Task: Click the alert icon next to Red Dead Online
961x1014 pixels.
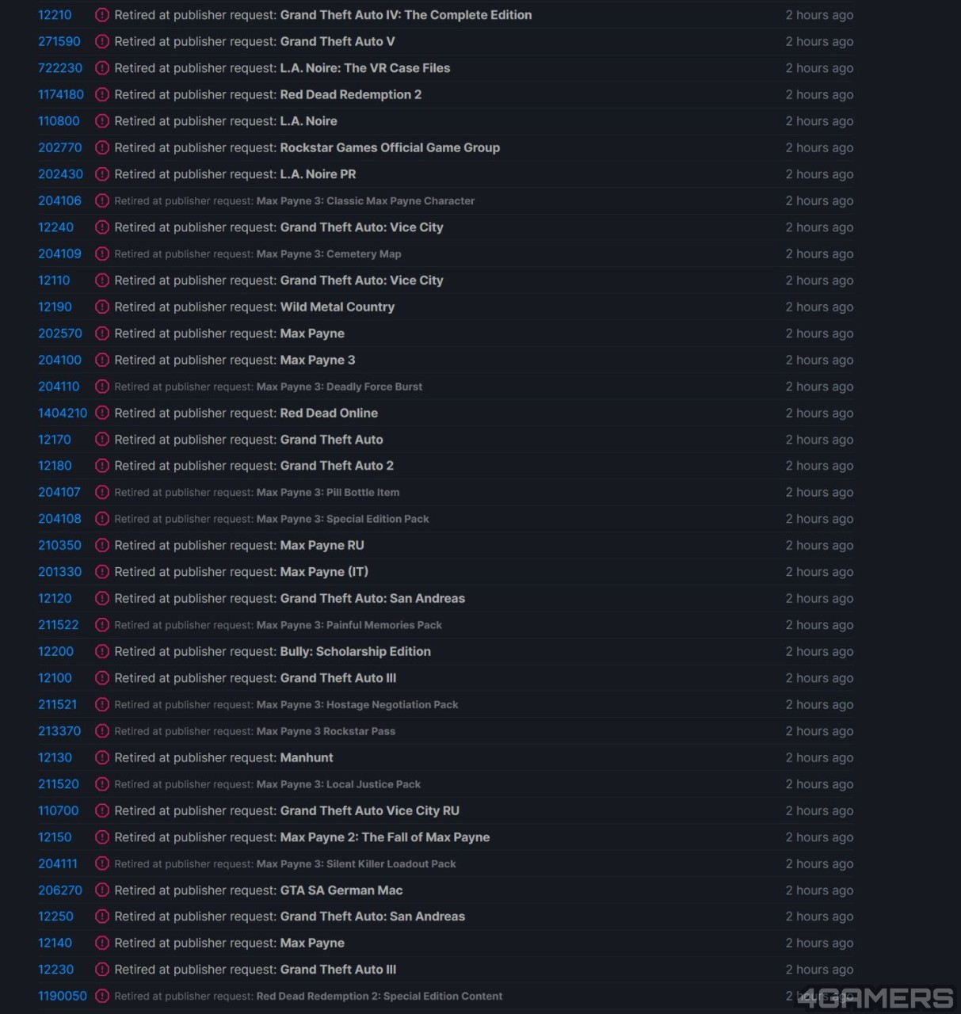Action: tap(102, 413)
